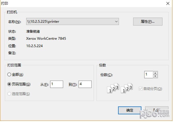Open printer 属性(P)... properties
The image size is (173, 122).
click(x=148, y=22)
